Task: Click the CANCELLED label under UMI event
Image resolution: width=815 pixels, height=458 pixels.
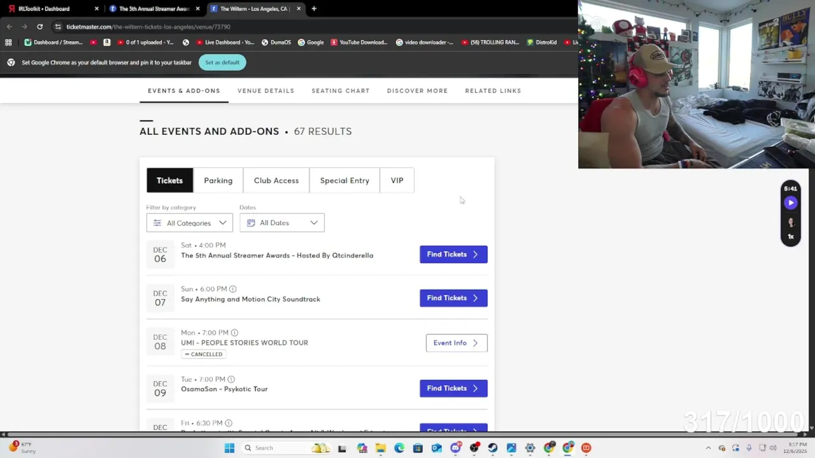Action: pos(204,354)
